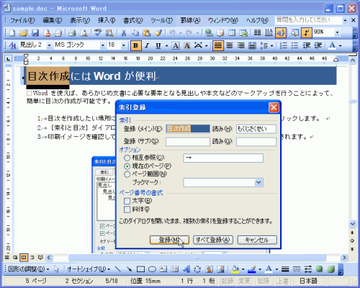Select the Rectangle drawing tool
Viewport: 360px width, 288px height.
tap(140, 269)
